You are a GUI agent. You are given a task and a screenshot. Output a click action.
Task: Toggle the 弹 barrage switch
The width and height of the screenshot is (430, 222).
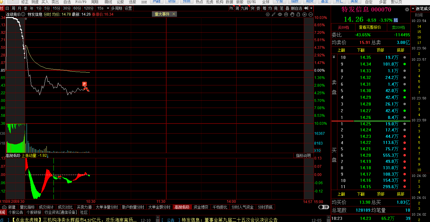(324, 207)
